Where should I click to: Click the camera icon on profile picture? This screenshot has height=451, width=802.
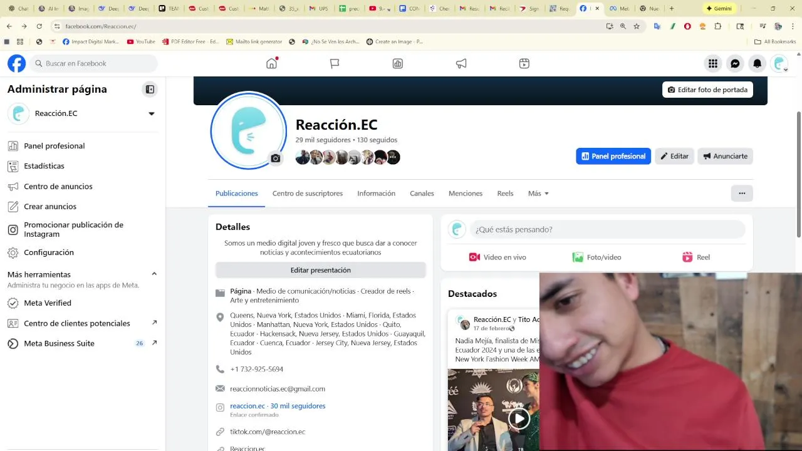[276, 158]
